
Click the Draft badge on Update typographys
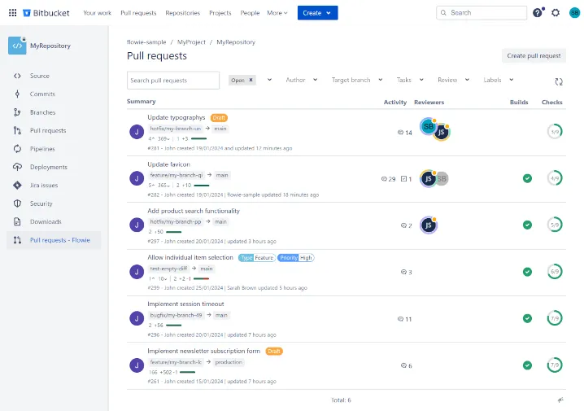click(x=219, y=118)
